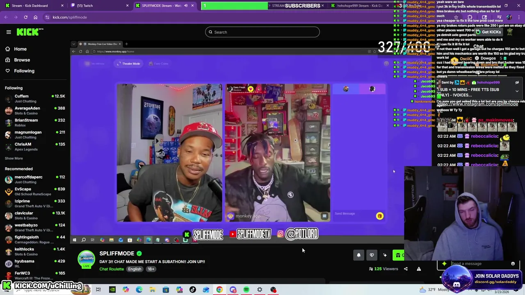Viewport: 525px width, 295px height.
Task: Click Theater Mode in streamed monkey.app
Action: [x=128, y=64]
